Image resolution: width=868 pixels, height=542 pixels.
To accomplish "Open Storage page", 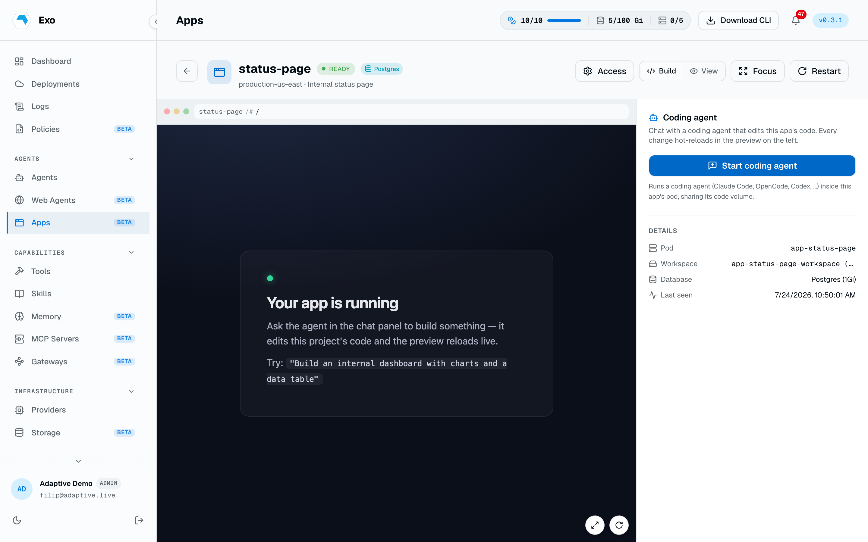I will [78, 433].
